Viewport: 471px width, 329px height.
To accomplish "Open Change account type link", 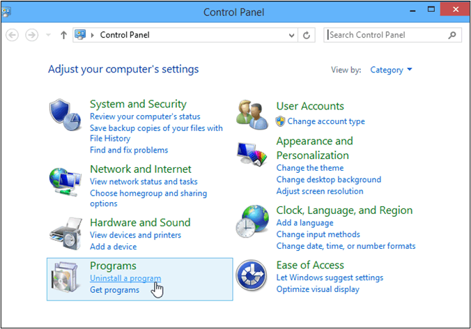I will [326, 121].
